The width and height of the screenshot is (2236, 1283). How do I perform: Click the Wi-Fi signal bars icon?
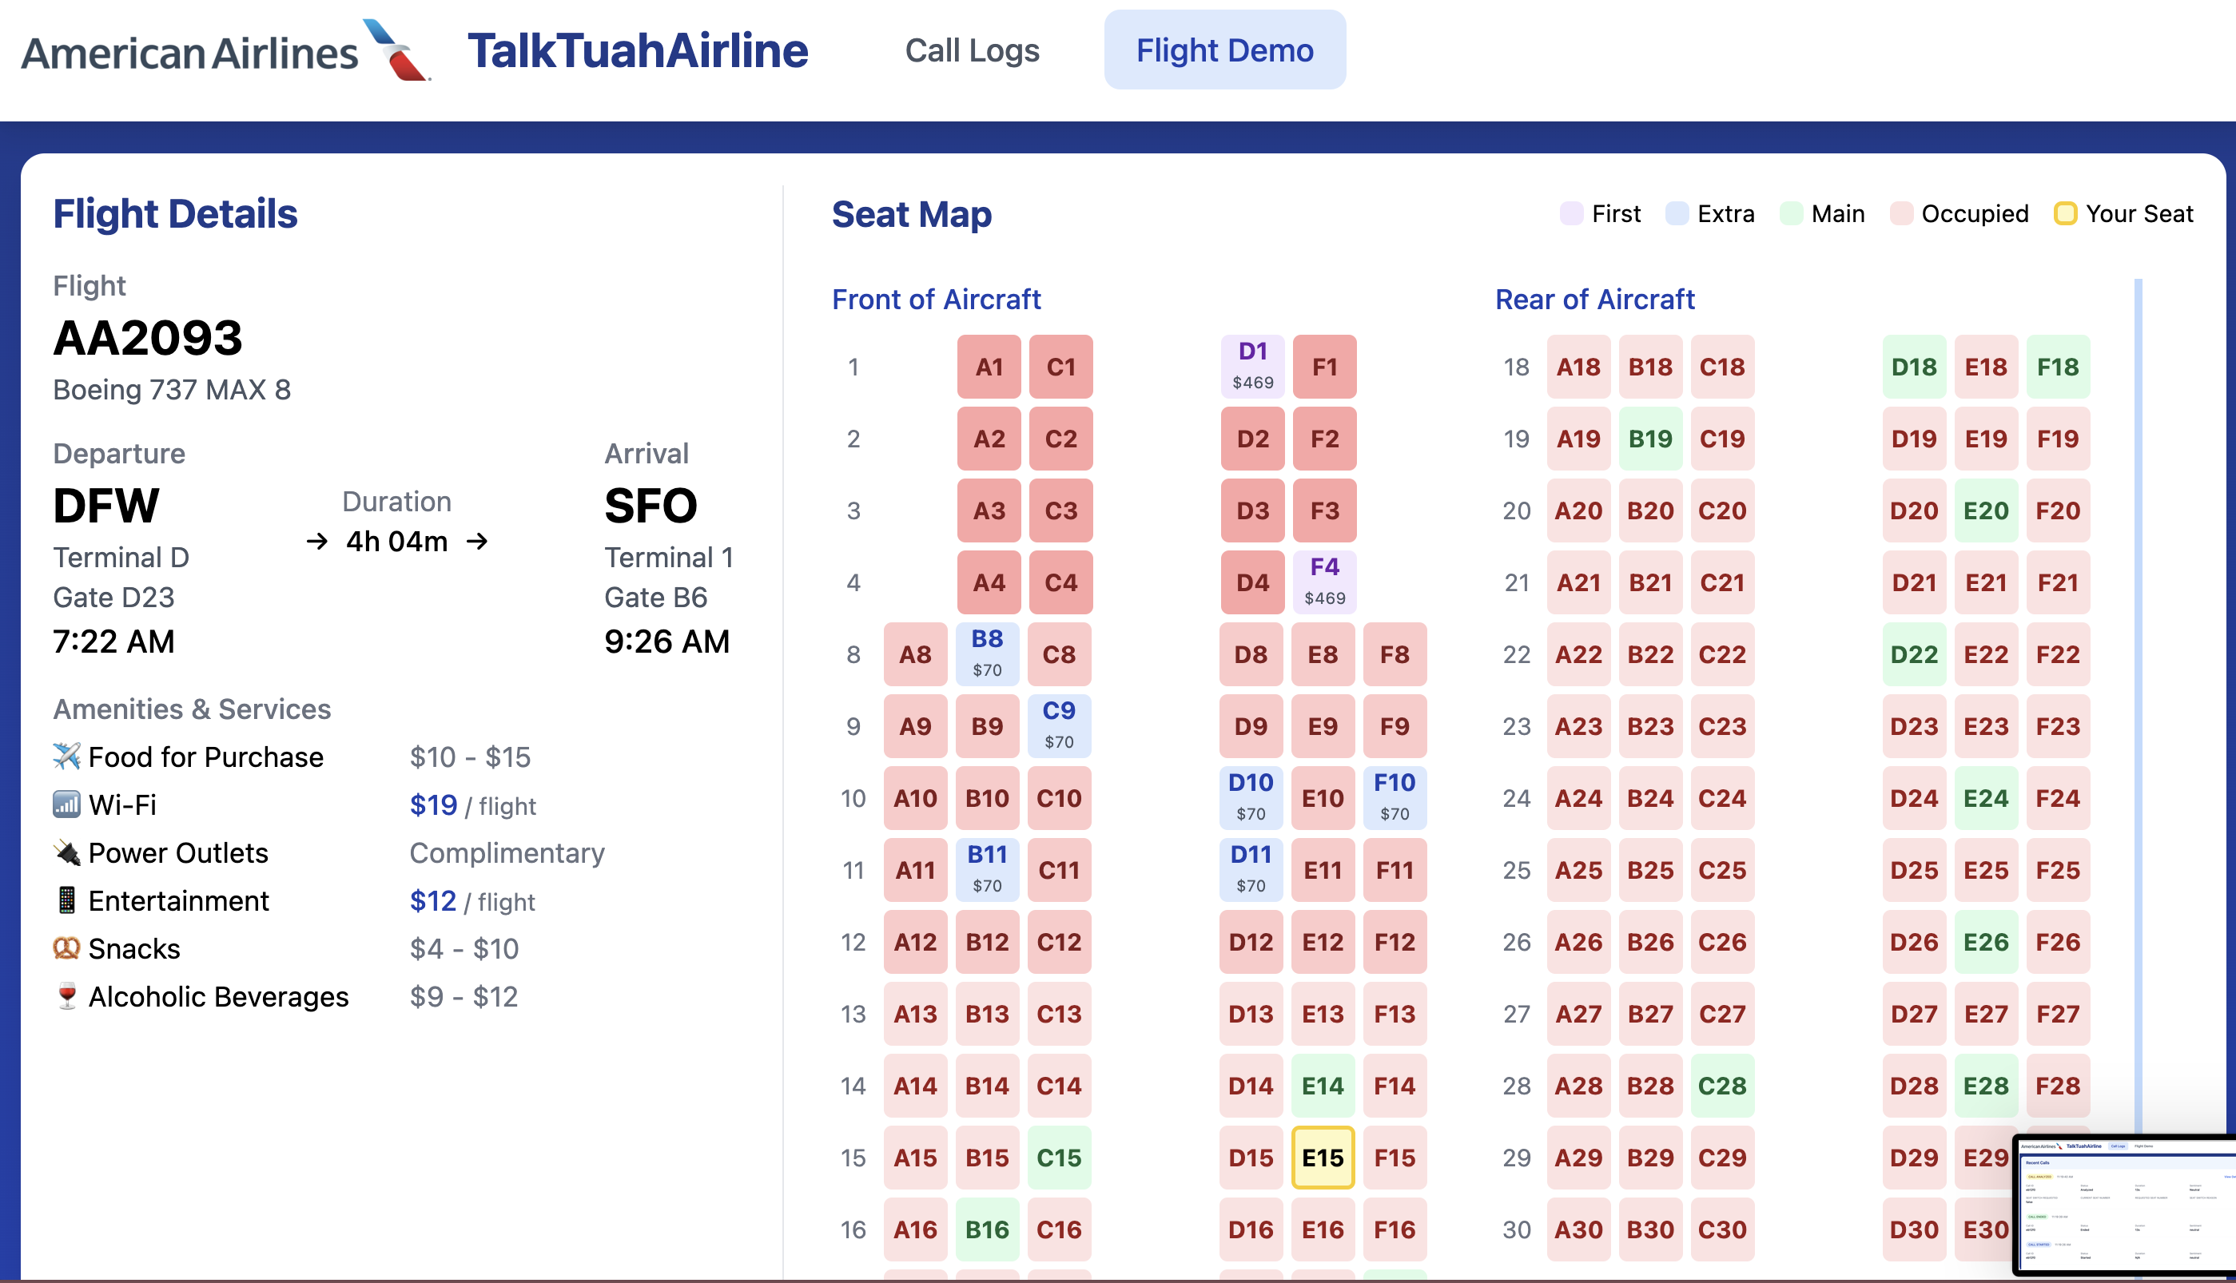click(66, 804)
